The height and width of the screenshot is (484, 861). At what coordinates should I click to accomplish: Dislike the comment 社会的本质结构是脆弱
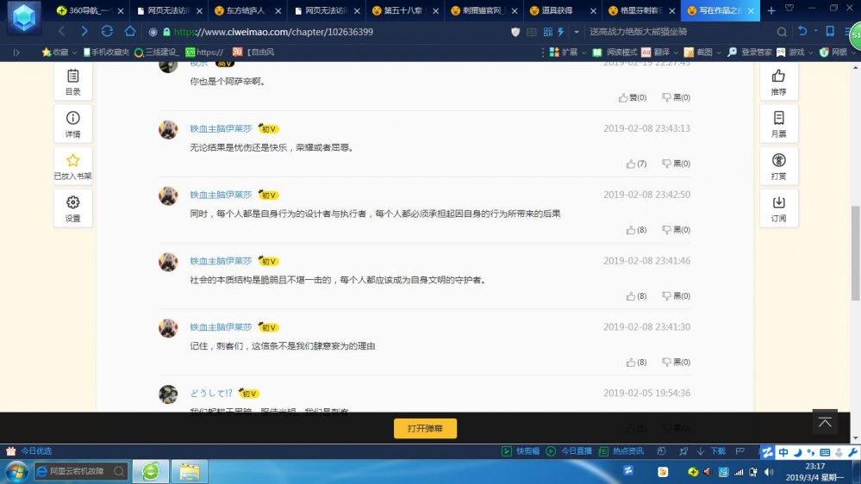coord(676,296)
